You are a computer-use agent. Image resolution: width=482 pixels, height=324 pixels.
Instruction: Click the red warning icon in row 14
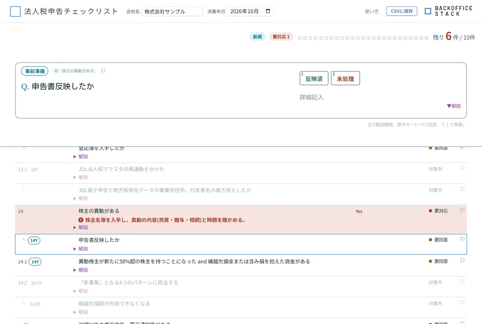pos(81,220)
